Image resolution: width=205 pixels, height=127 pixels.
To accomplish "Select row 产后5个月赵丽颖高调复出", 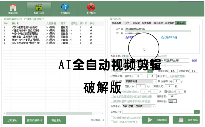I will [x=53, y=34].
